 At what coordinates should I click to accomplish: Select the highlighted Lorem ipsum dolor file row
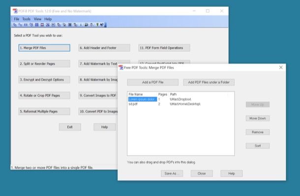tap(143, 99)
